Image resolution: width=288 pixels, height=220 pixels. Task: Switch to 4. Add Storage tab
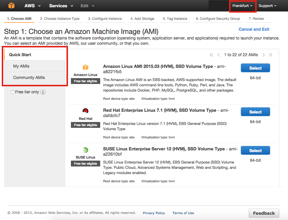[142, 19]
